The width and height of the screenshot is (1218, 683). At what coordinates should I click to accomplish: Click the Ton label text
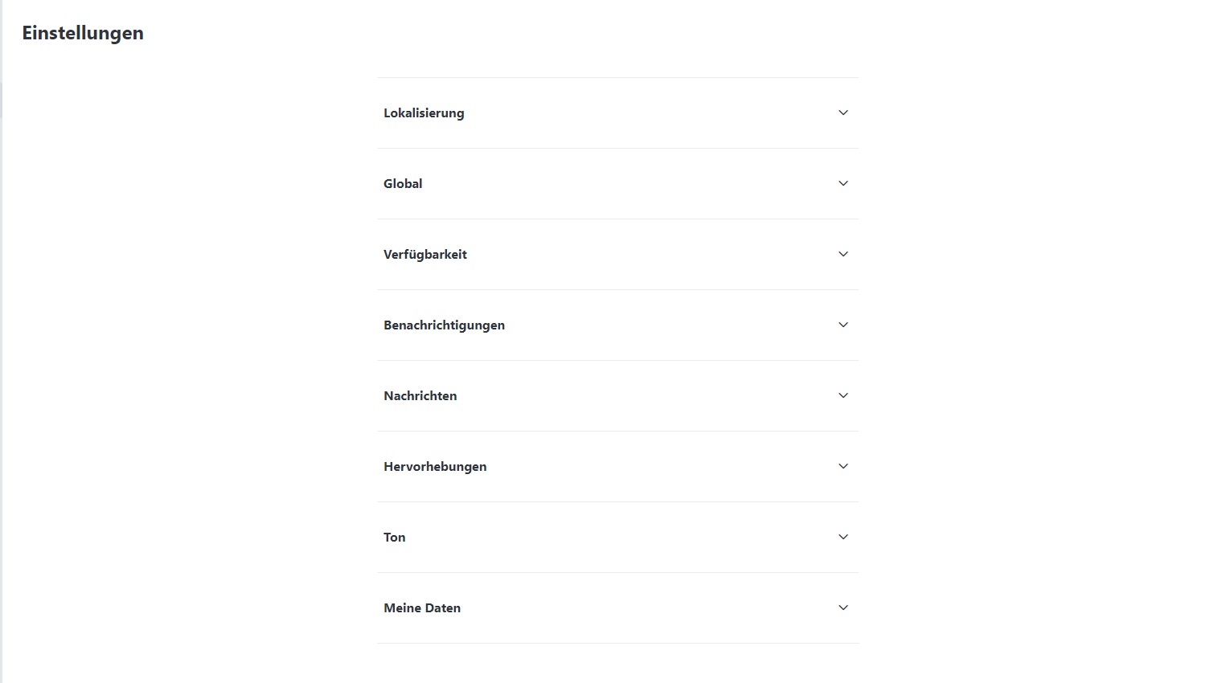(394, 538)
